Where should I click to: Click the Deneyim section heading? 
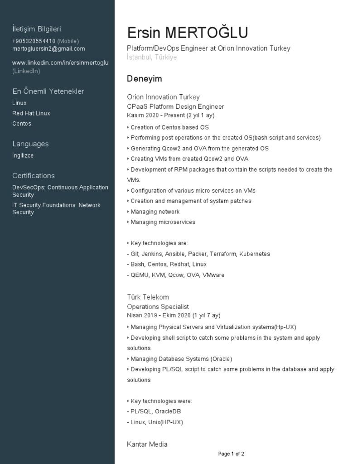click(x=145, y=79)
